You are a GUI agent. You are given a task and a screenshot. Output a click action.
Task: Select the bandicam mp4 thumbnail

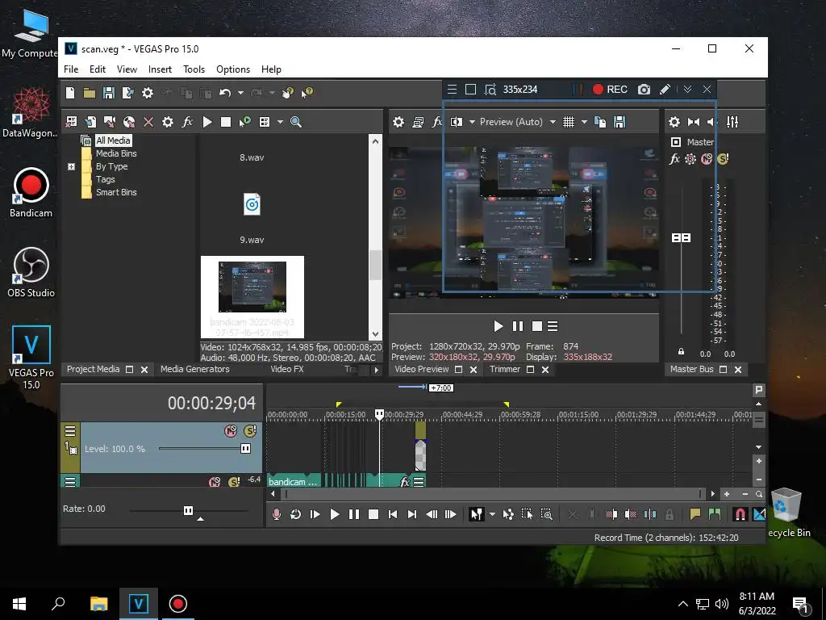pos(252,297)
